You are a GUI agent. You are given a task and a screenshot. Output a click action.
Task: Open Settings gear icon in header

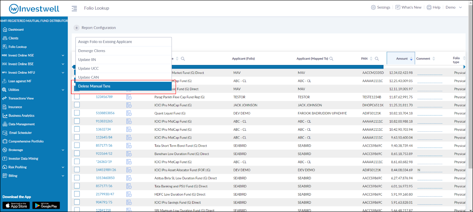coord(373,7)
